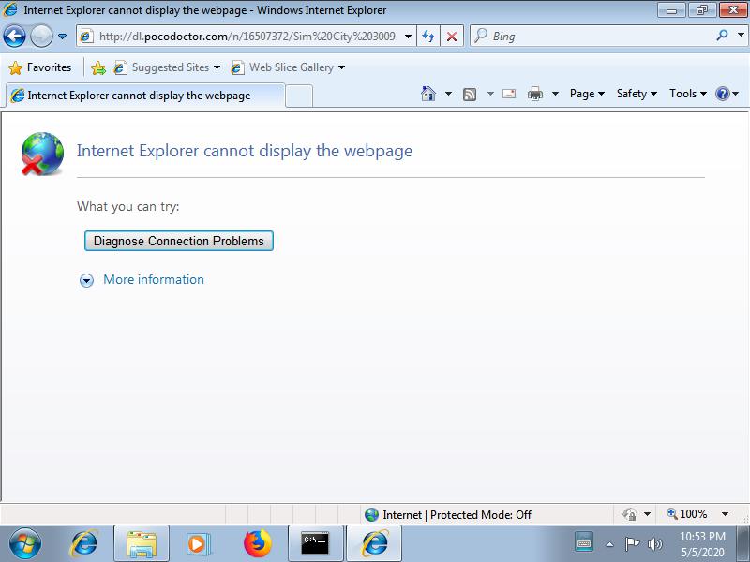This screenshot has width=750, height=562.
Task: Restore down the browser window
Action: [x=702, y=9]
